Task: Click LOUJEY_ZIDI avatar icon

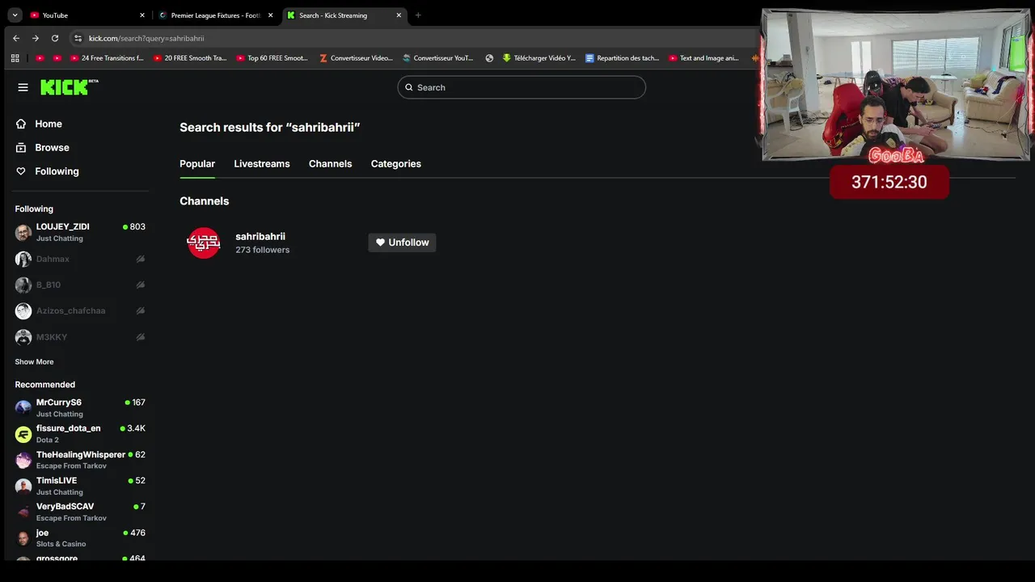Action: pos(23,233)
